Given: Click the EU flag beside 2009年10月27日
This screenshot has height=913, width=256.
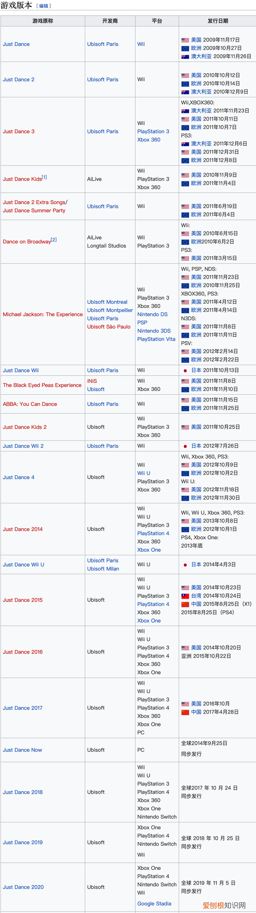Looking at the screenshot, I should (185, 48).
